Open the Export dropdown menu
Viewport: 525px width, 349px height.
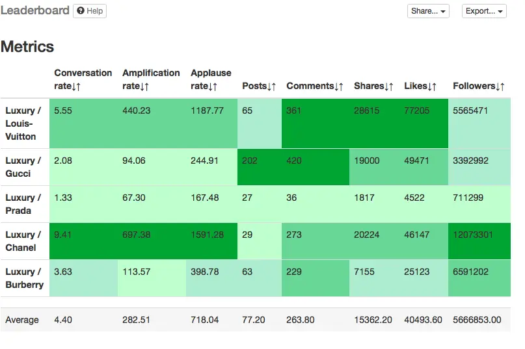coord(483,11)
